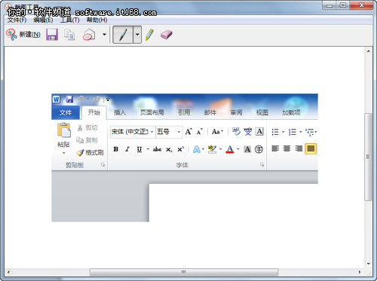The height and width of the screenshot is (281, 377).
Task: Click the blue 文件 tab in Word ribbon
Action: 66,112
